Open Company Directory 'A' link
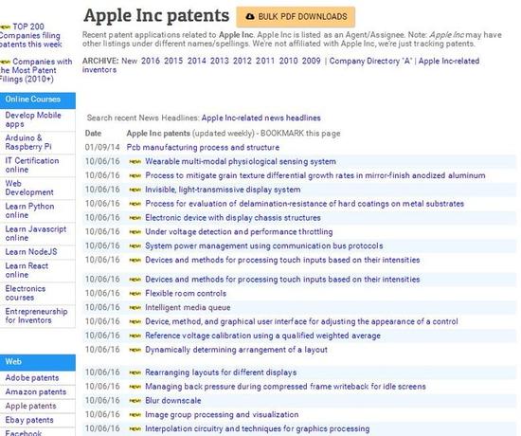The image size is (521, 436). 370,62
